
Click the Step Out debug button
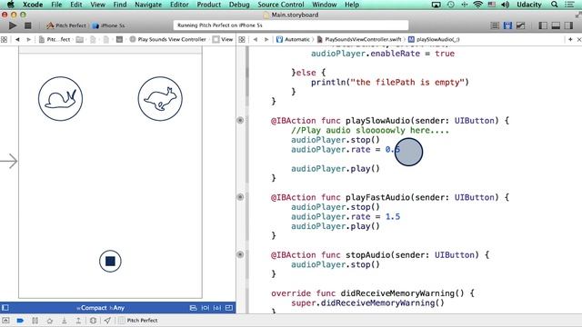coord(78,321)
